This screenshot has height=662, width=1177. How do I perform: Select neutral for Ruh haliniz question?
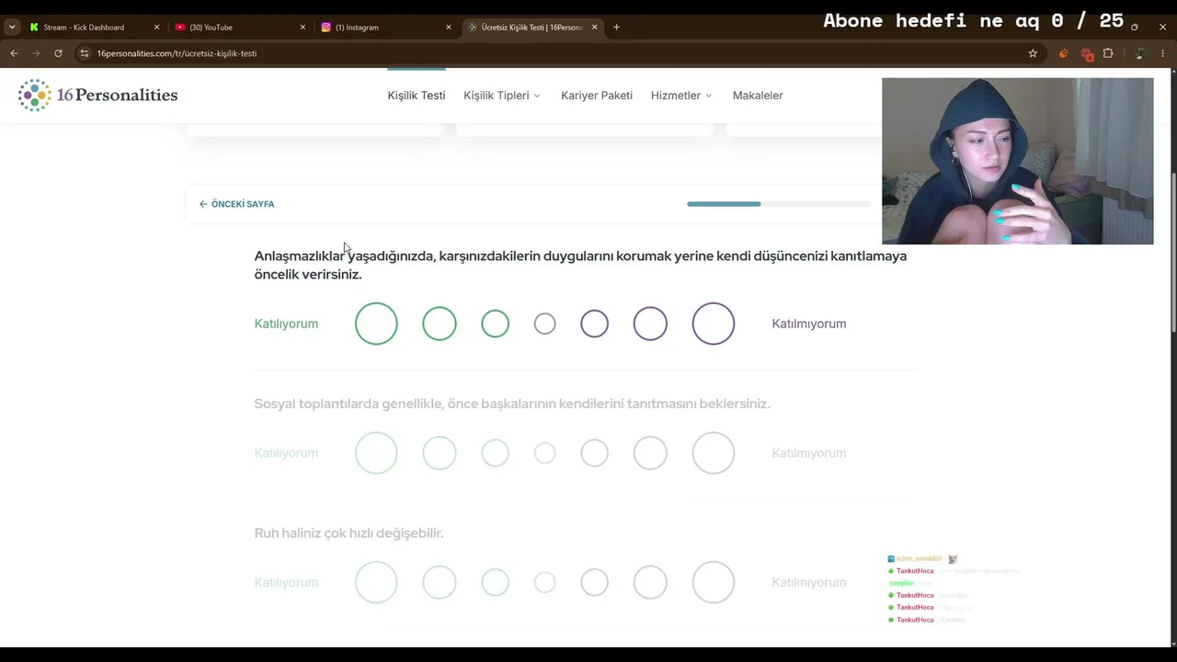tap(544, 583)
